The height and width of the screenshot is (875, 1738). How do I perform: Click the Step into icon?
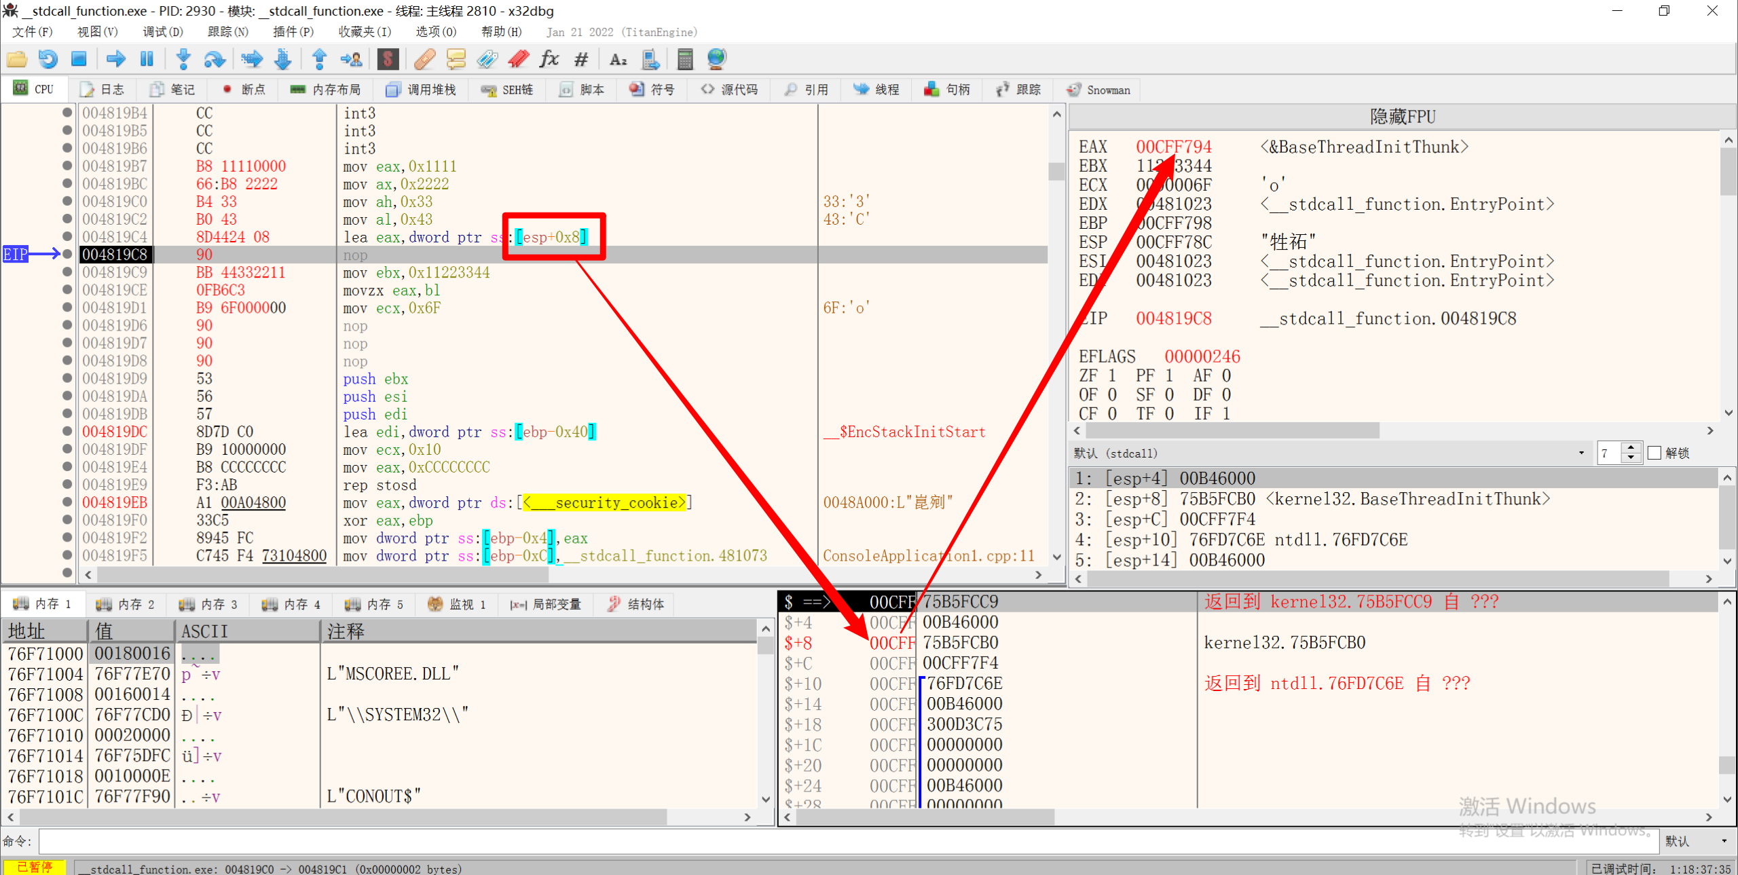183,60
